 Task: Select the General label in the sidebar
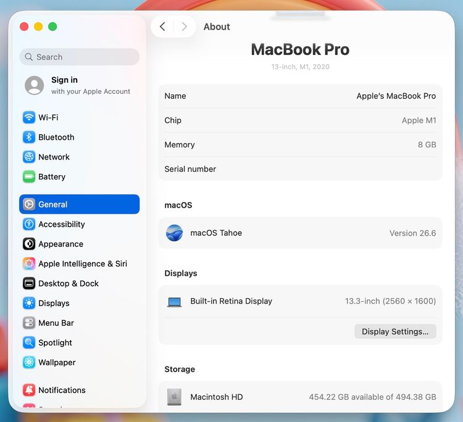[52, 204]
